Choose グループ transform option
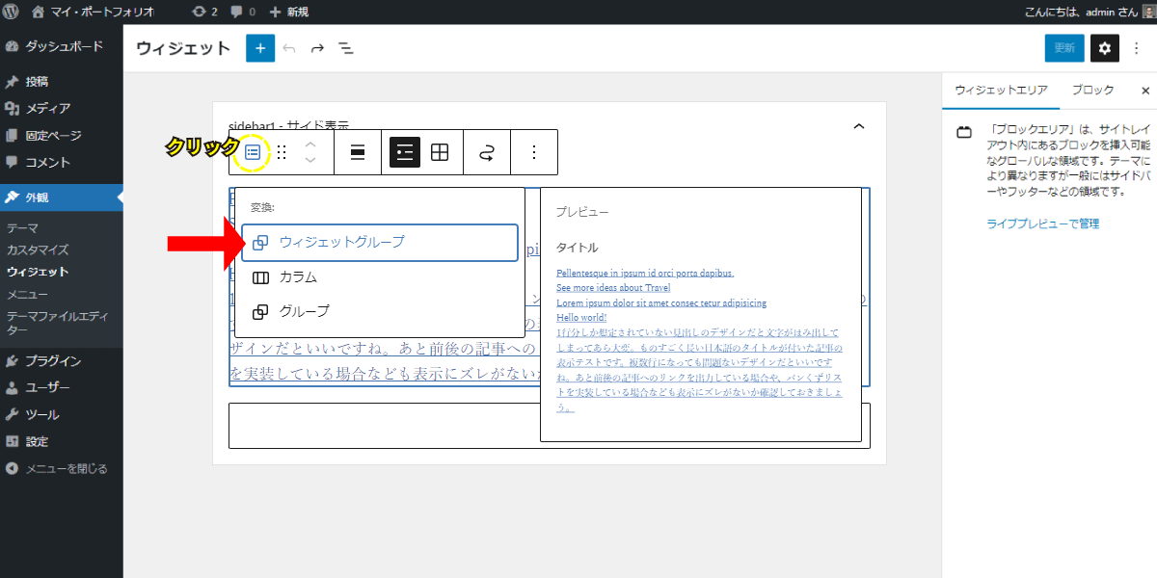 click(x=380, y=312)
